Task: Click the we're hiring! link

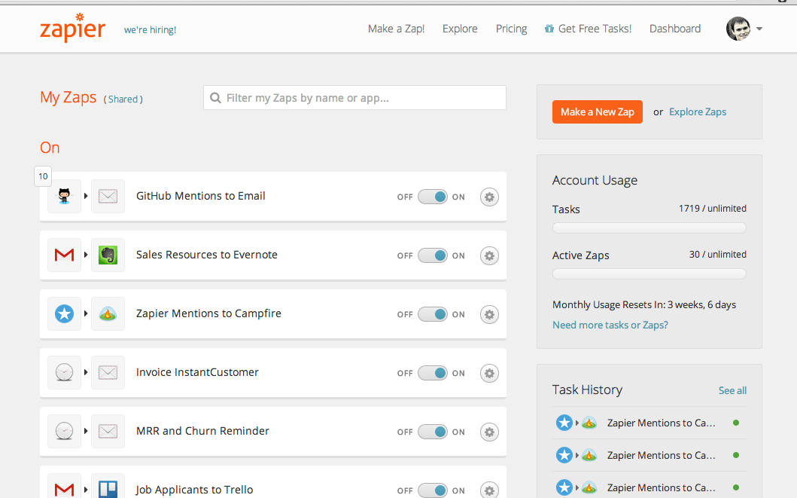Action: [x=150, y=30]
